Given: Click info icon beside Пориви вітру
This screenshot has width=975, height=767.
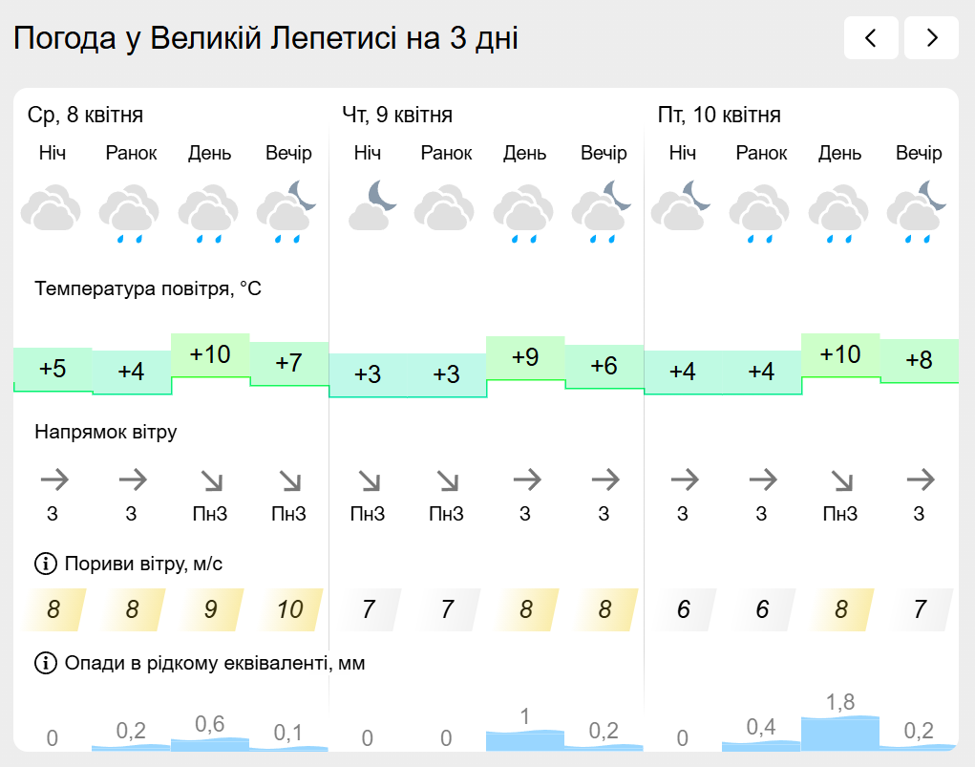Looking at the screenshot, I should pos(45,565).
